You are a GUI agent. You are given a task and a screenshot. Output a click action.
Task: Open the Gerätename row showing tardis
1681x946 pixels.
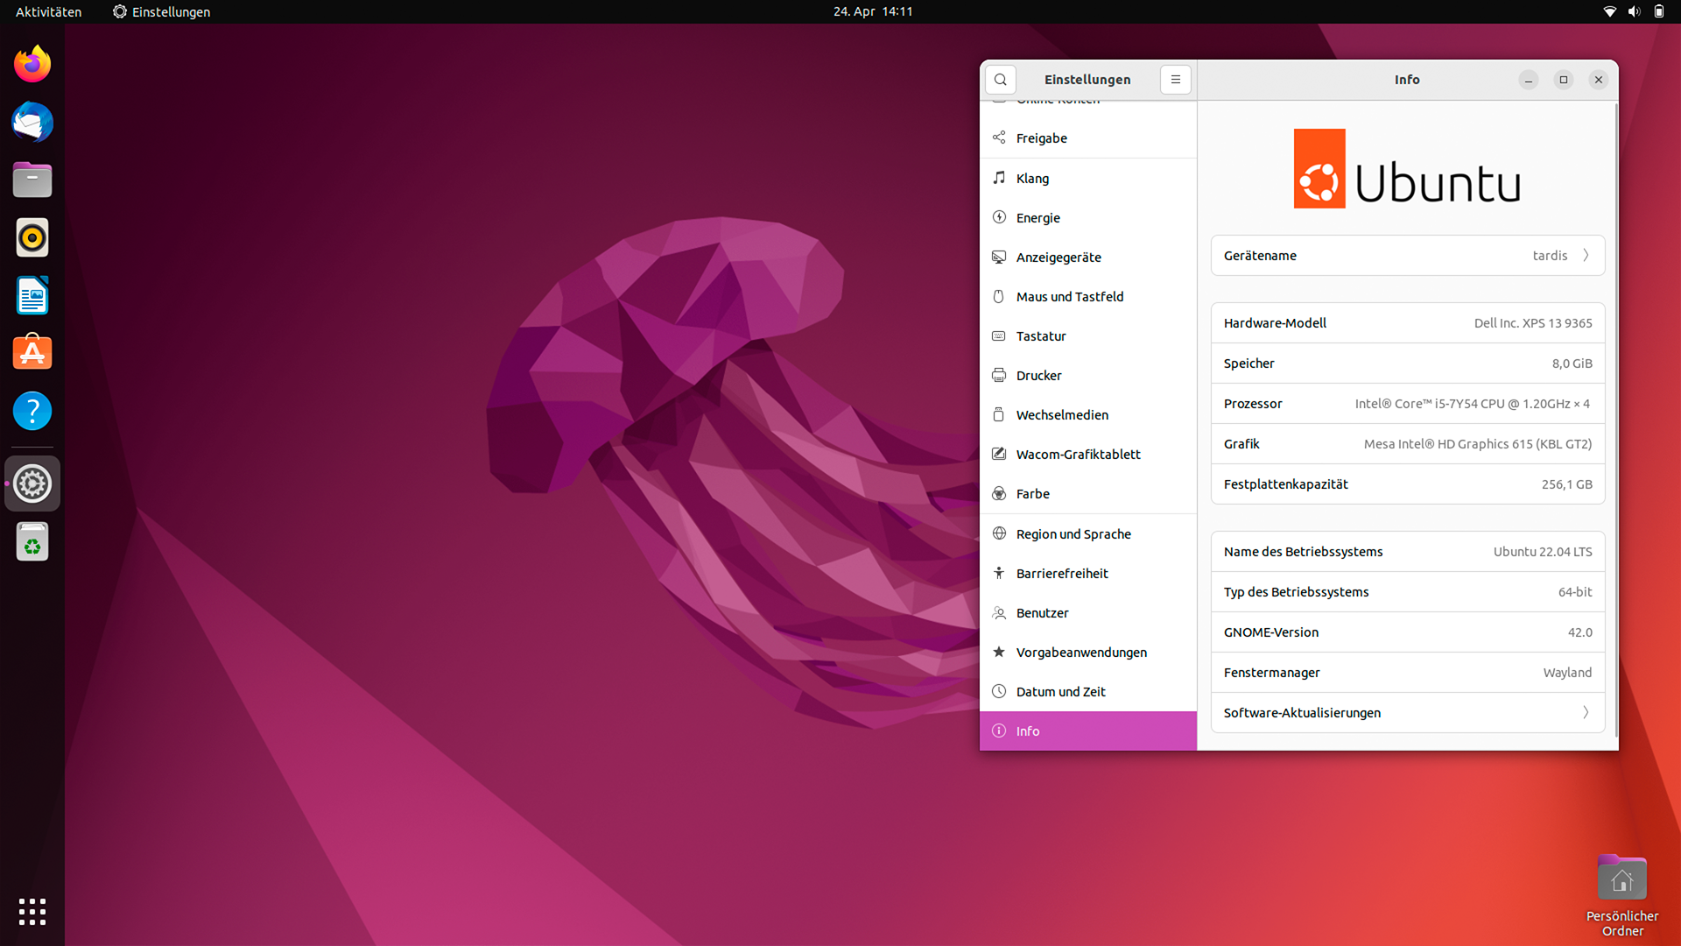[1407, 256]
